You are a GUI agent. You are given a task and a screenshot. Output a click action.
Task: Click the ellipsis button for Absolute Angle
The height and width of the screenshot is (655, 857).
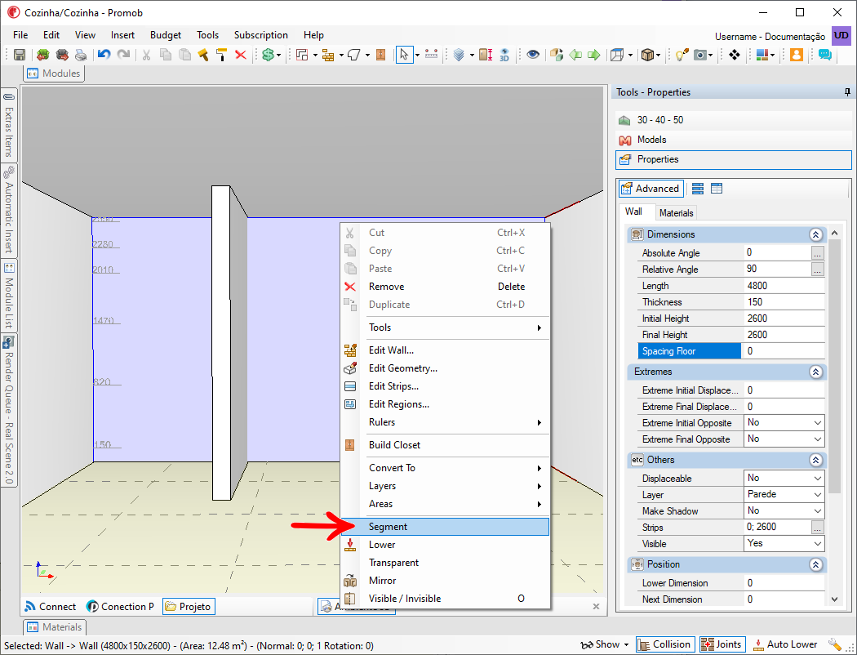click(817, 253)
